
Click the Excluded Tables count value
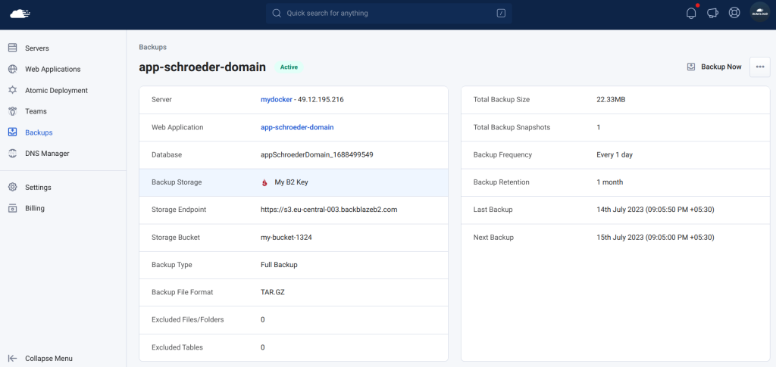tap(263, 347)
